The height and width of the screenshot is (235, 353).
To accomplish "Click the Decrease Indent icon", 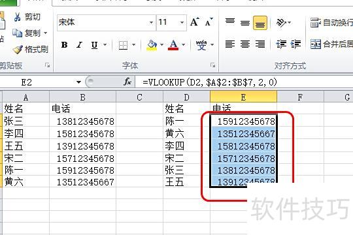I will [x=281, y=44].
